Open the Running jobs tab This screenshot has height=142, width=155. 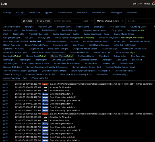pyautogui.click(x=116, y=12)
